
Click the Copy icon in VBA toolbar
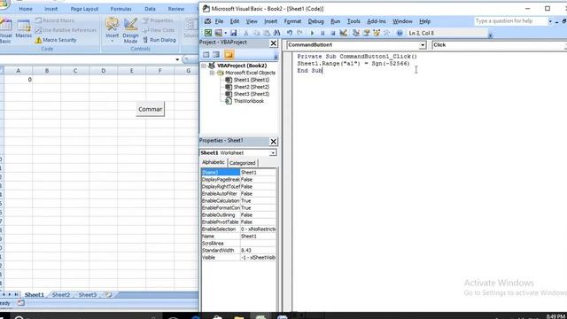256,33
